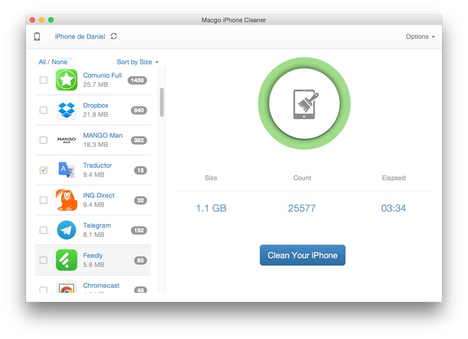The width and height of the screenshot is (468, 339).
Task: Click the iPhone device icon in toolbar
Action: click(x=37, y=37)
